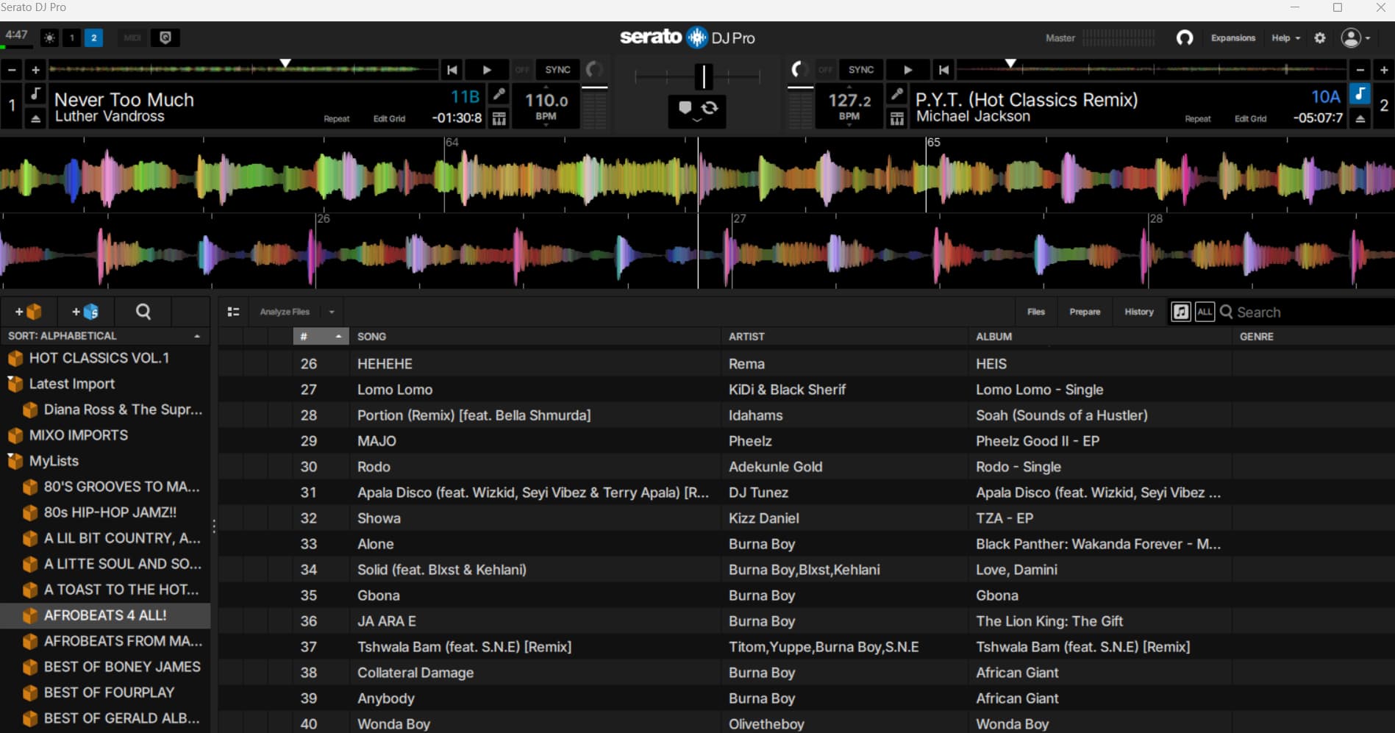Image resolution: width=1395 pixels, height=733 pixels.
Task: Click the crossfader slider handle
Action: pos(703,76)
